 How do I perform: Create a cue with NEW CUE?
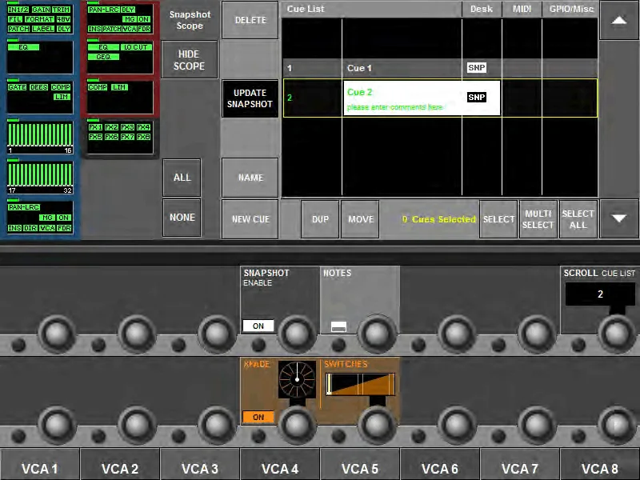[250, 219]
